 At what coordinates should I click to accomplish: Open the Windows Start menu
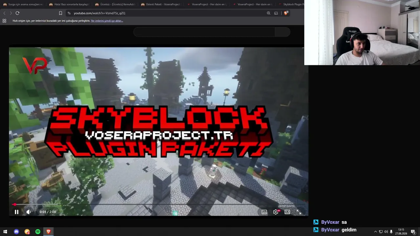[x=5, y=232]
